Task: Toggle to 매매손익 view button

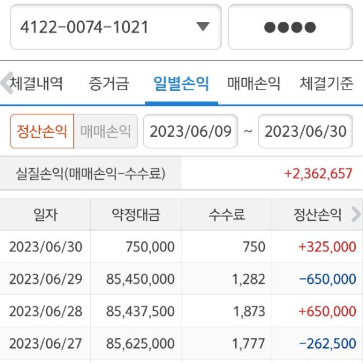Action: click(x=105, y=131)
